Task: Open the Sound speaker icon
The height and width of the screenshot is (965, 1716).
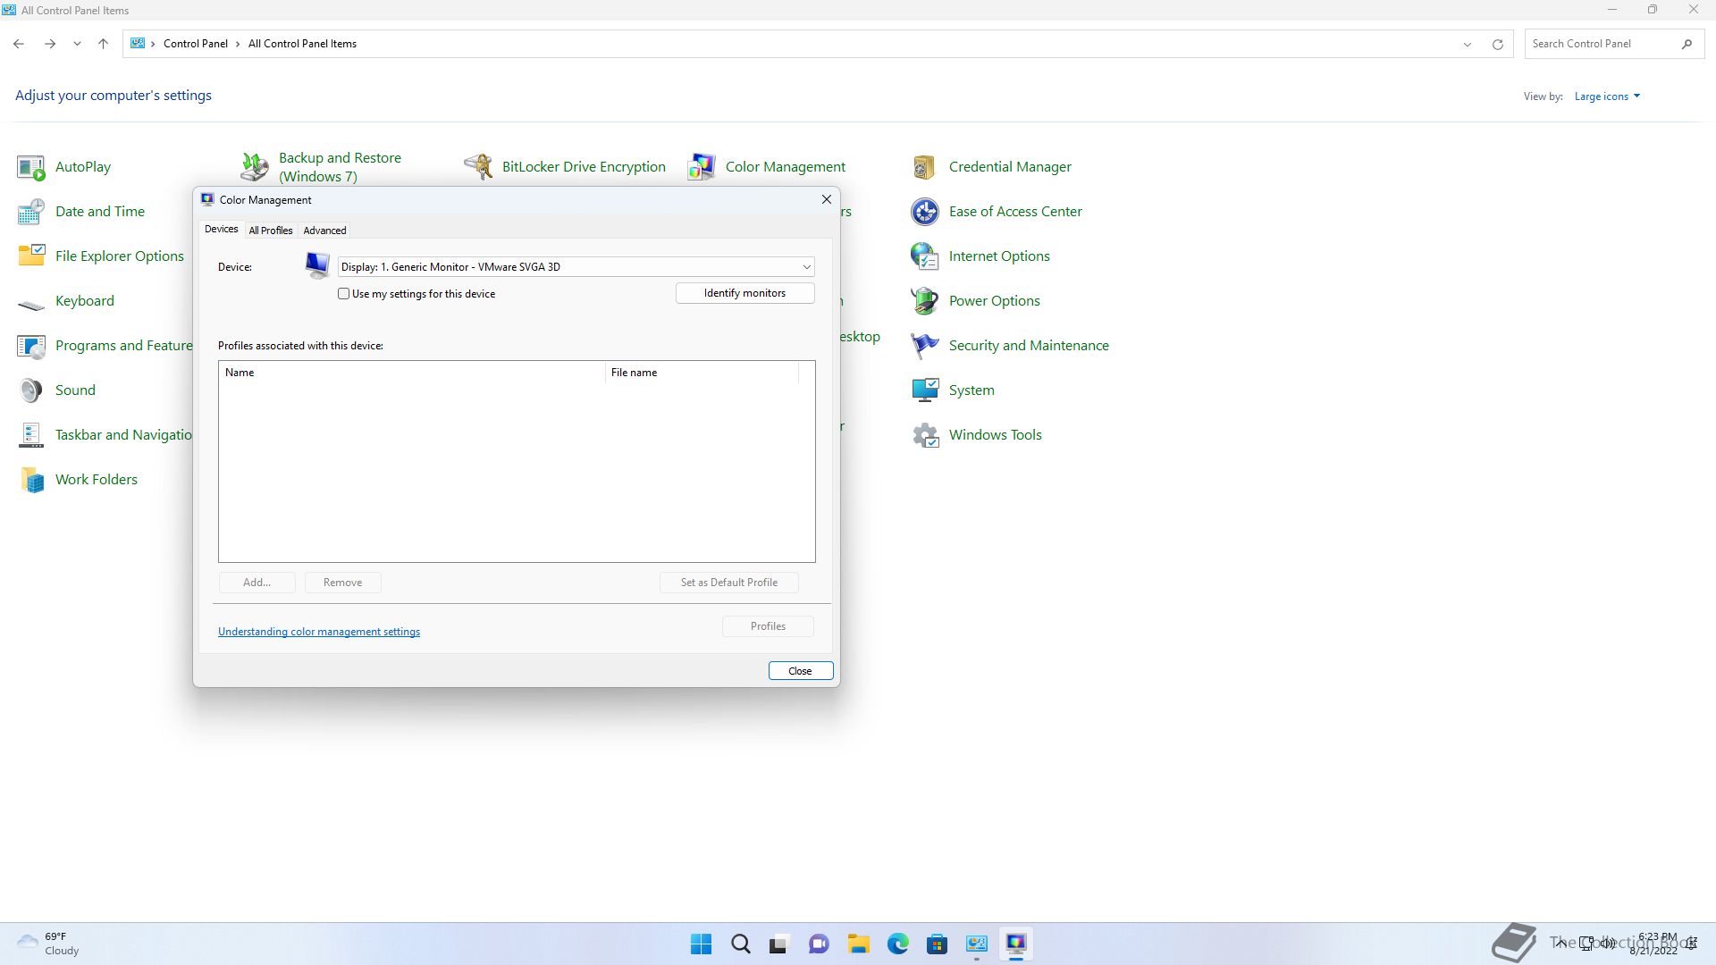Action: (x=31, y=390)
